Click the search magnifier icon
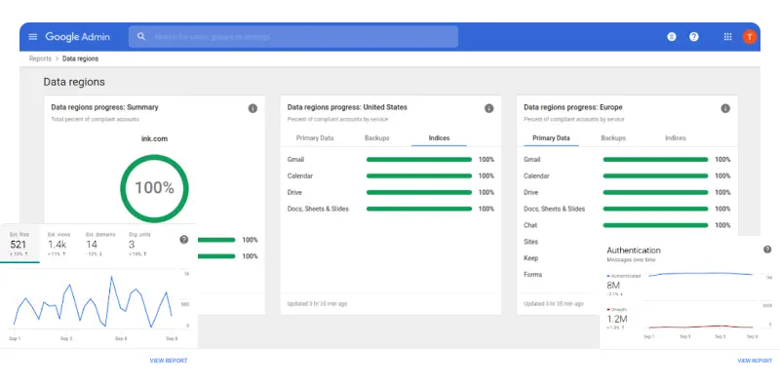 (x=141, y=36)
